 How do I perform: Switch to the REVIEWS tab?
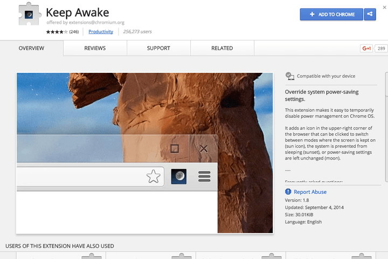tap(95, 48)
